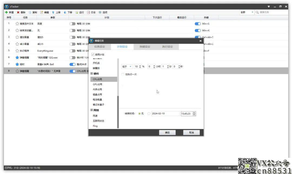Open the 选项 (Options) gear icon
The width and height of the screenshot is (292, 174).
100,12
